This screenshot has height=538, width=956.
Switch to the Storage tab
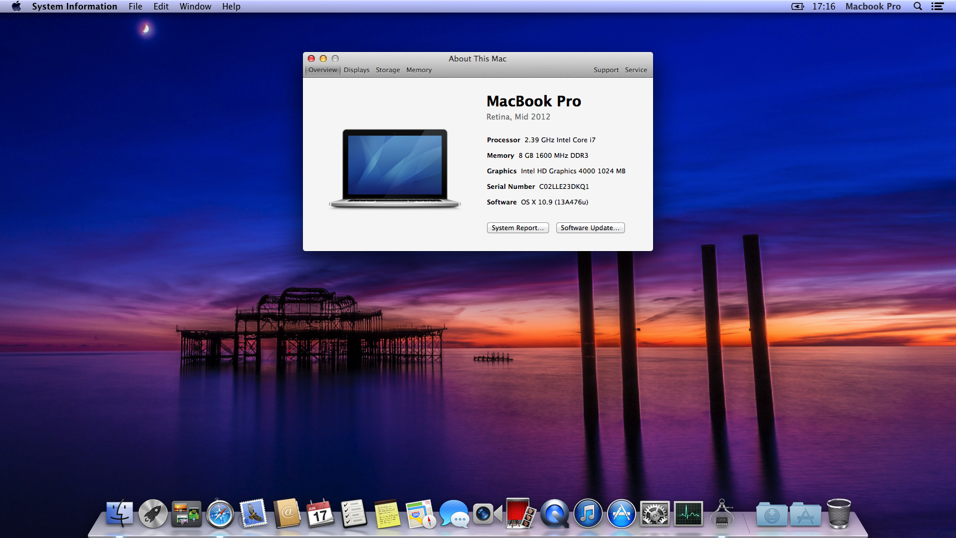pos(388,70)
